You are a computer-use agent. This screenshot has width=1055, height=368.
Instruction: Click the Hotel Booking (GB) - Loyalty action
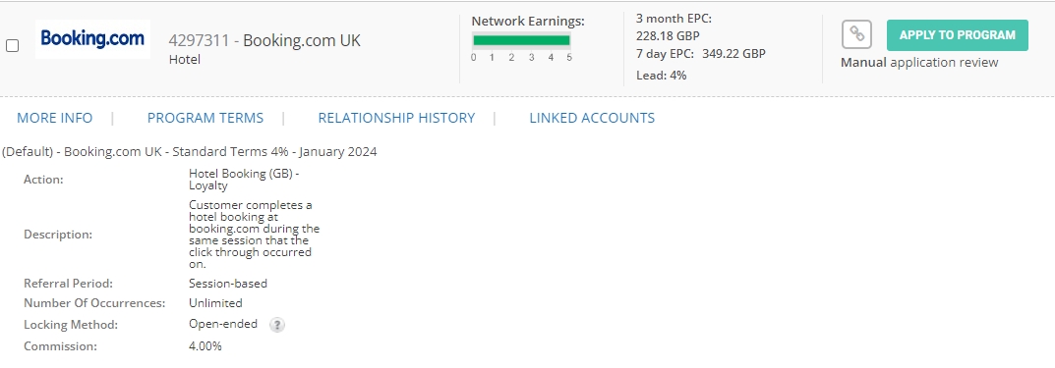click(244, 180)
